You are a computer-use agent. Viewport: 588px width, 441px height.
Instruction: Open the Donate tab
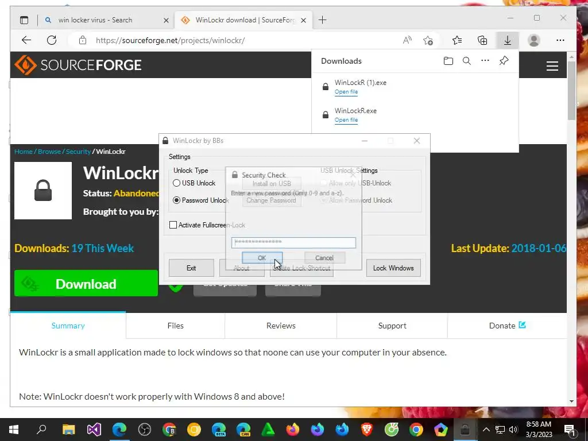click(507, 326)
